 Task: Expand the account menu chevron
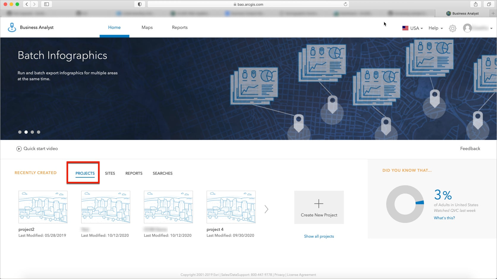(x=491, y=28)
